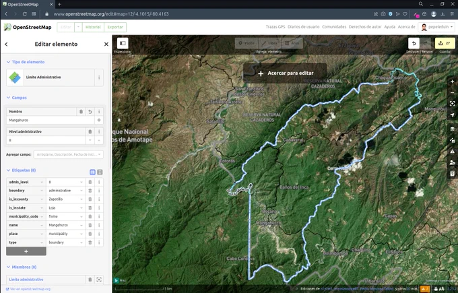Redo the edit with Rehacer button
The width and height of the screenshot is (458, 293).
[425, 43]
